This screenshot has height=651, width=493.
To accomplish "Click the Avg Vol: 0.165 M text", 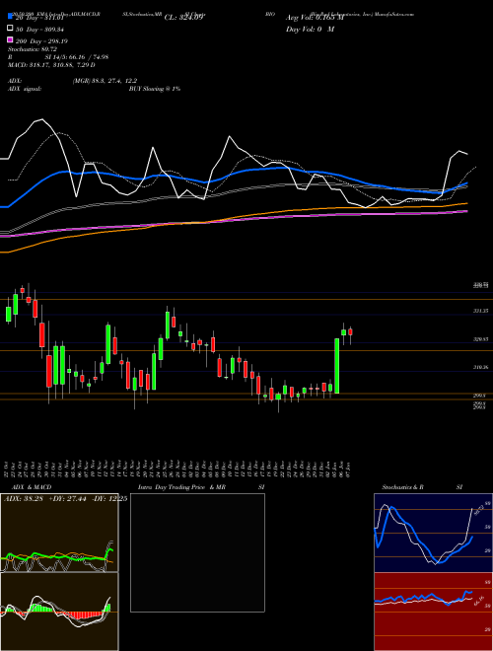I will pos(315,18).
